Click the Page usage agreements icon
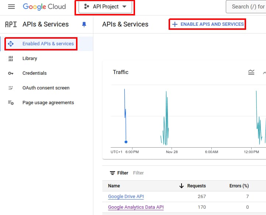 coord(11,103)
